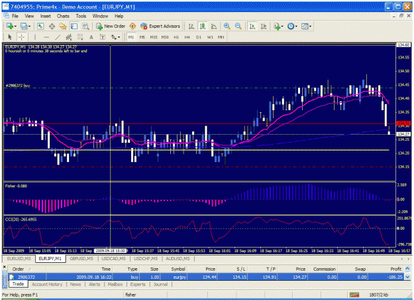Select the crosshair tool
Viewport: 414px width, 300px height.
(x=22, y=37)
